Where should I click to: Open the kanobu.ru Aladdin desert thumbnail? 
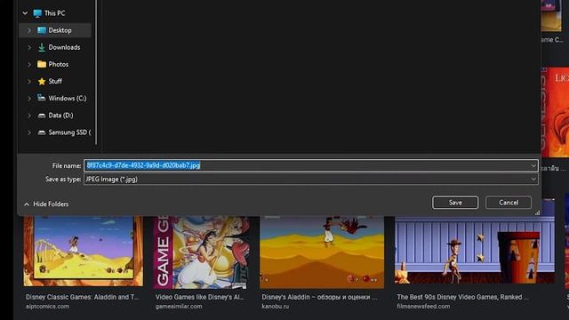[322, 252]
